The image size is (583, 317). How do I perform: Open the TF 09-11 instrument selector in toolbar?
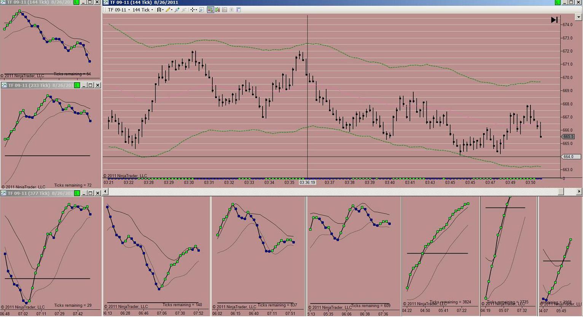tap(119, 10)
